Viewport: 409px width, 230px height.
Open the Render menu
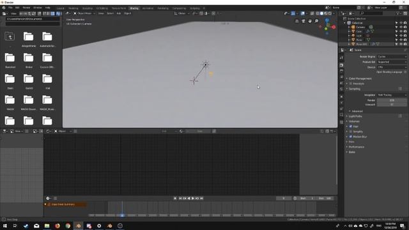26,8
